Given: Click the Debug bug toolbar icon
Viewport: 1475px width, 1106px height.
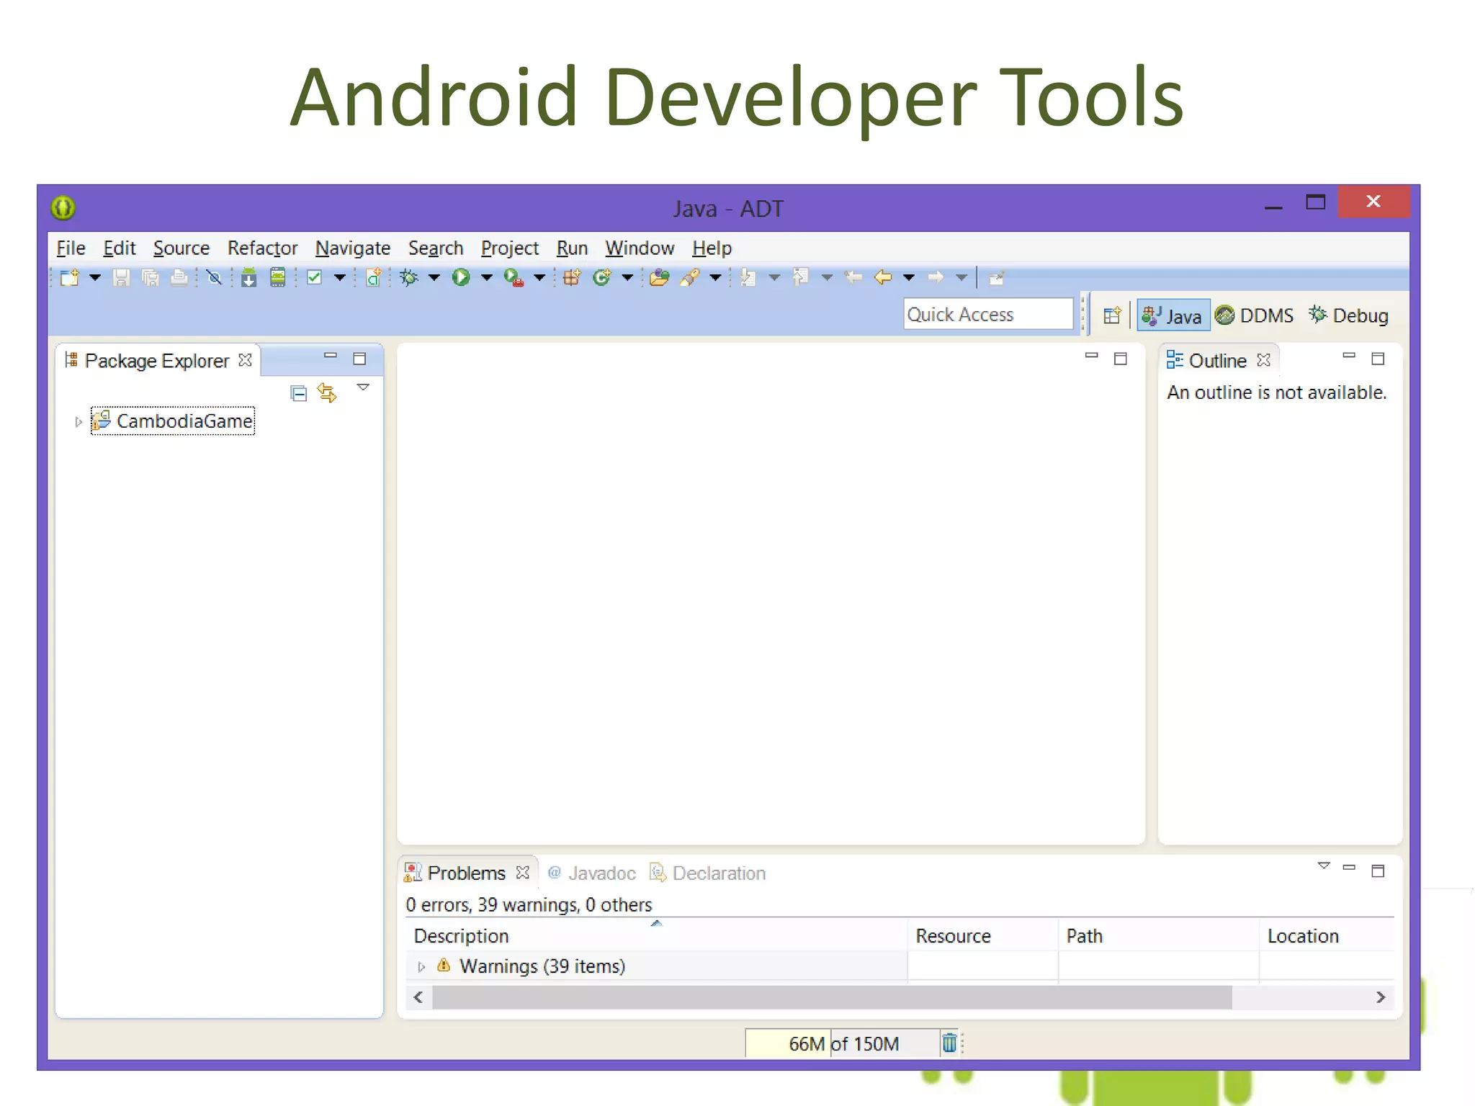Looking at the screenshot, I should pos(408,277).
